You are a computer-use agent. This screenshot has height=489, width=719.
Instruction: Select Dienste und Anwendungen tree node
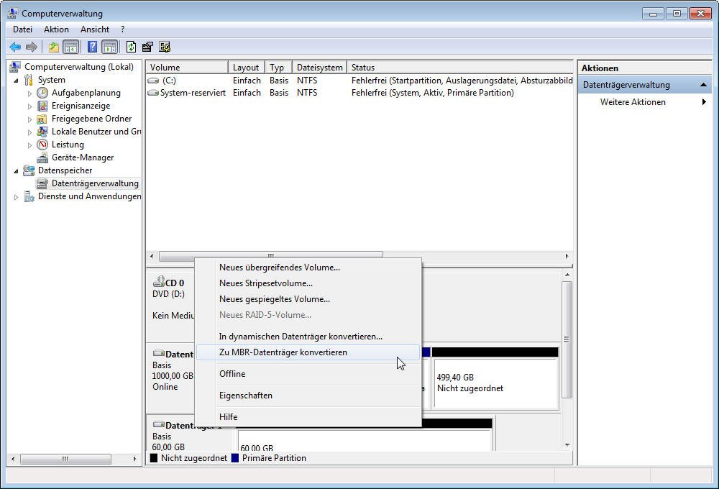pos(89,196)
